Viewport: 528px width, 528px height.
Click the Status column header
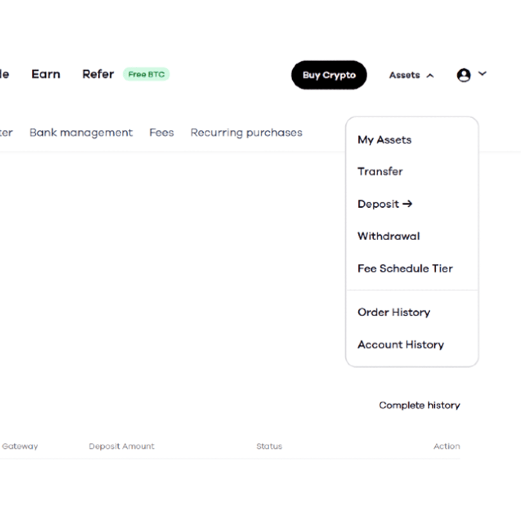click(x=269, y=446)
